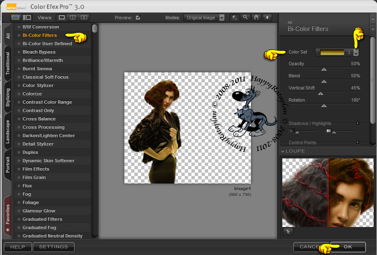Favorite star for Burnt Sienna
The width and height of the screenshot is (377, 255).
click(x=19, y=69)
